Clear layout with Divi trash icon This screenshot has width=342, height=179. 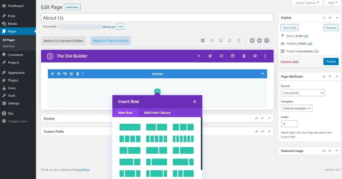(x=244, y=56)
